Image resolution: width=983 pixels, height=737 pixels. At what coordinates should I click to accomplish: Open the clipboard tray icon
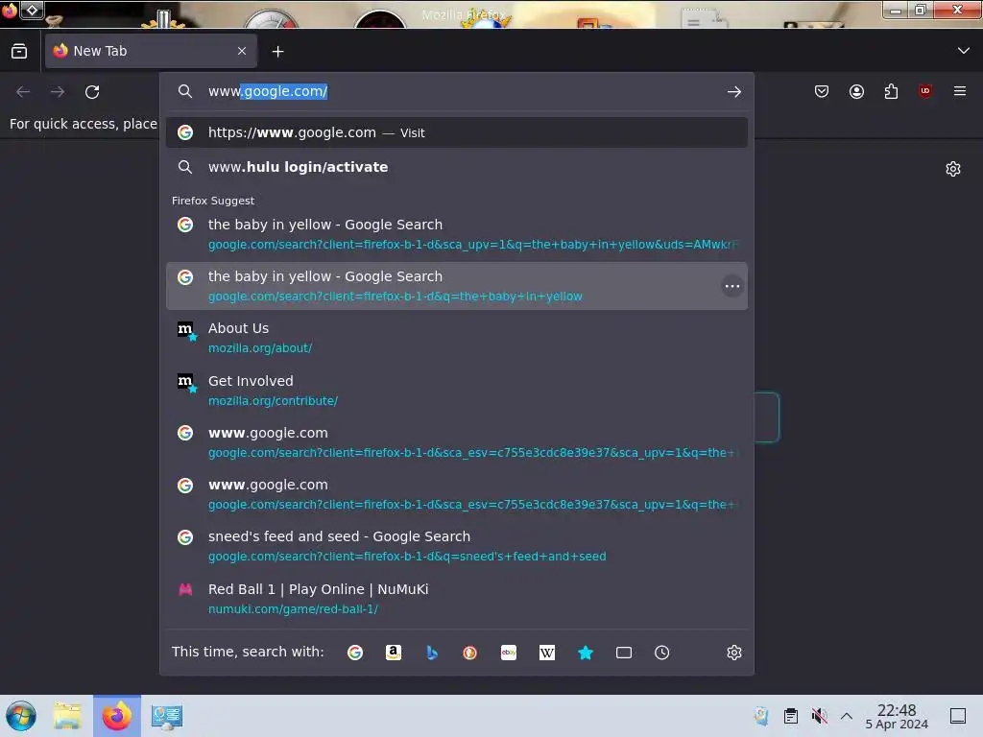click(791, 716)
